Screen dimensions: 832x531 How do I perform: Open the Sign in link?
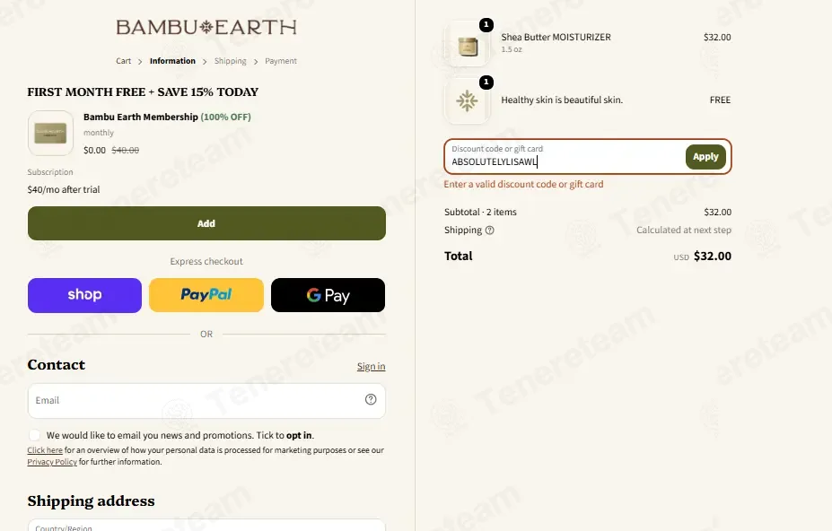pyautogui.click(x=371, y=366)
